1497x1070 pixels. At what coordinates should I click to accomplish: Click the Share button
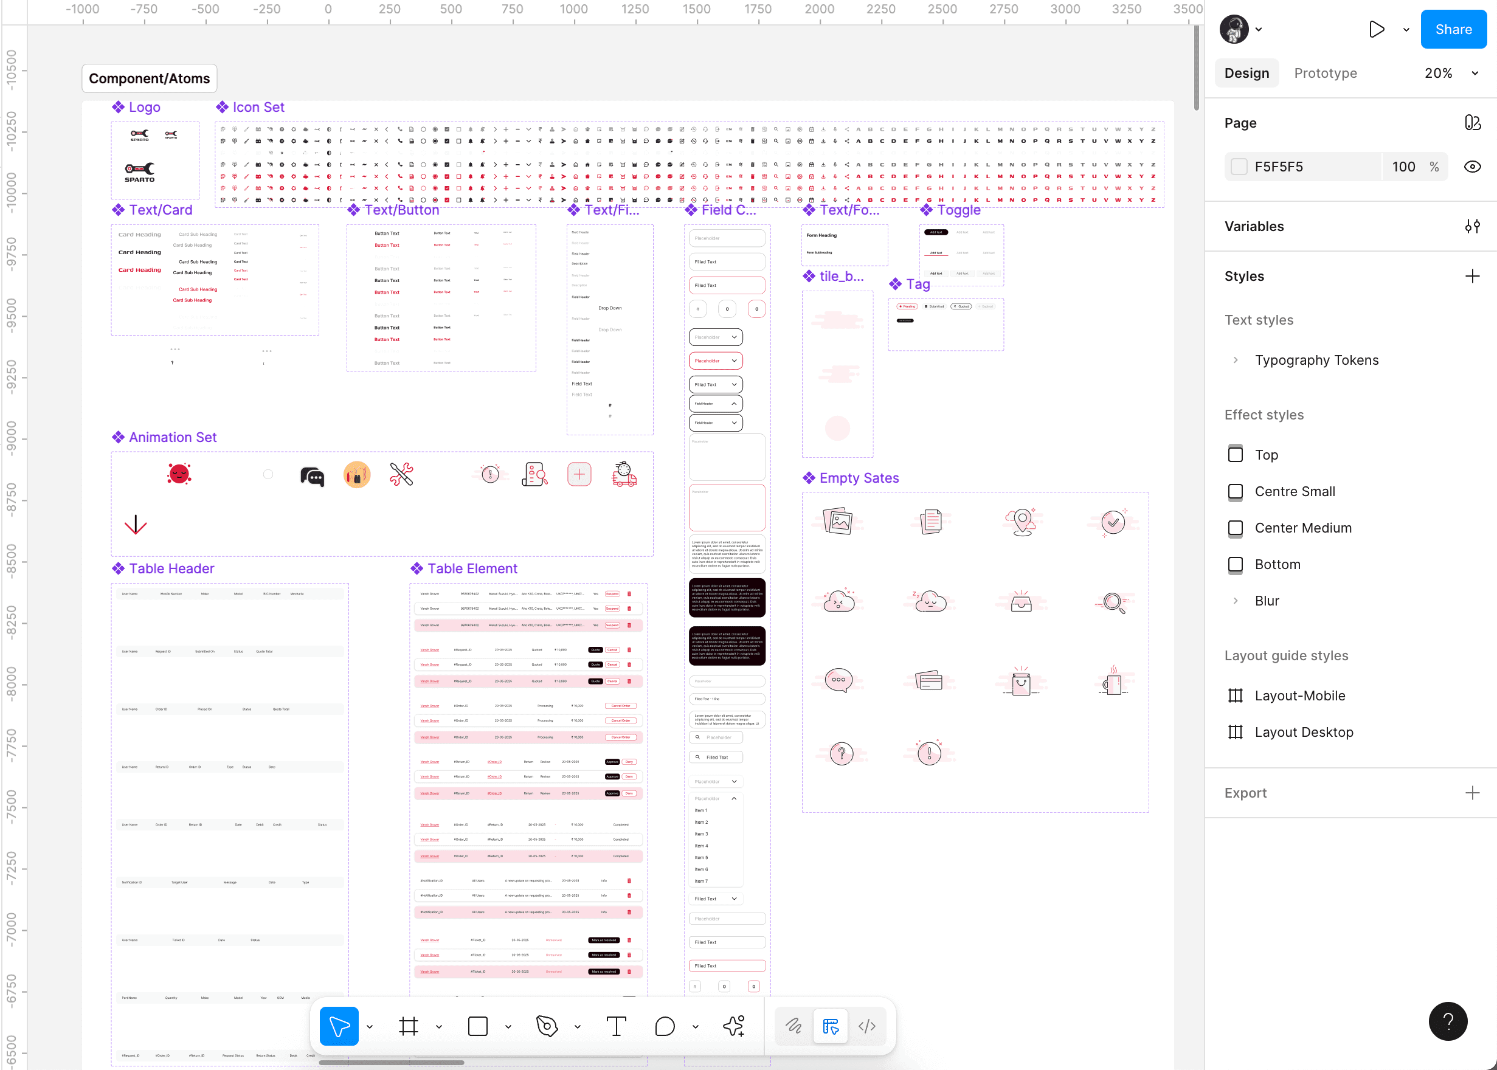1453,30
